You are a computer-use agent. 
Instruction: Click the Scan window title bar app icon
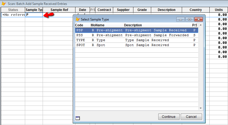[4, 4]
